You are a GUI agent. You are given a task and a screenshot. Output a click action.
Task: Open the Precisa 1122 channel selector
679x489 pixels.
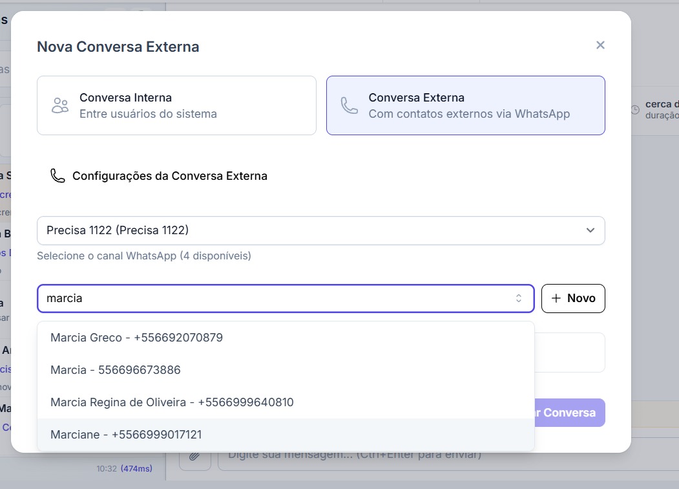click(310, 230)
